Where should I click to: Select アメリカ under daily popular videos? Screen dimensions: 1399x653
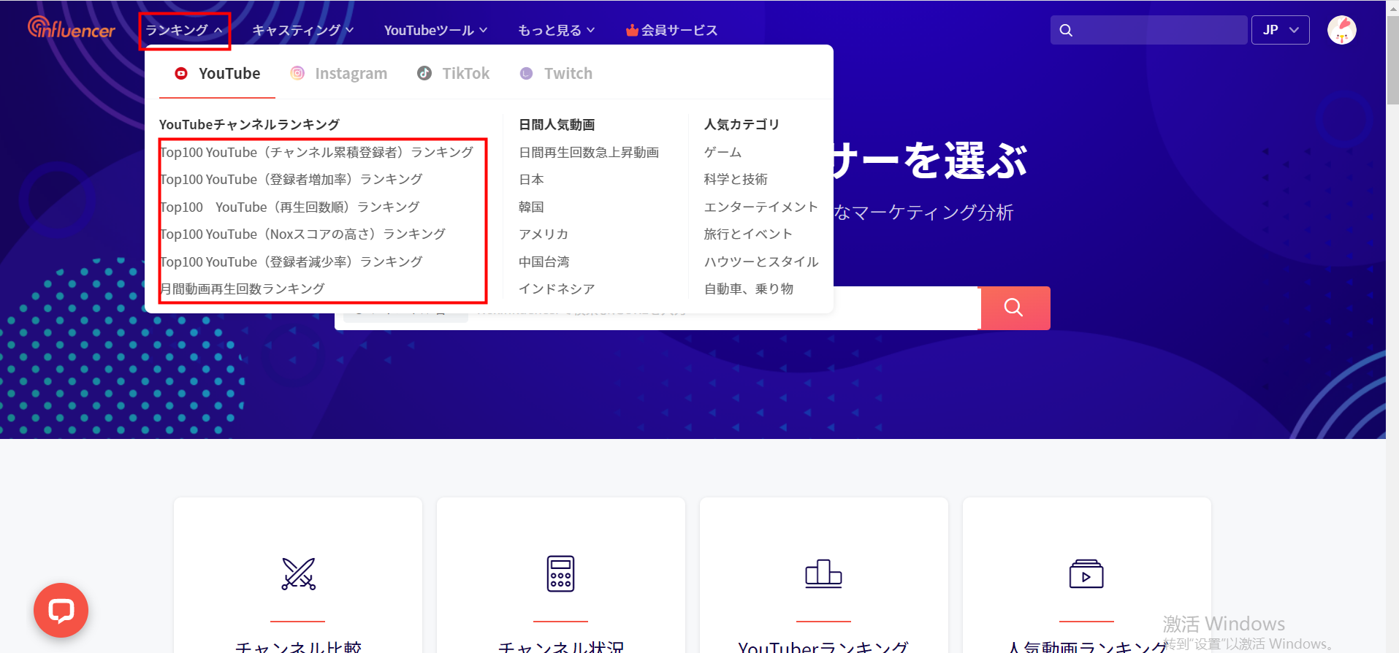coord(544,234)
